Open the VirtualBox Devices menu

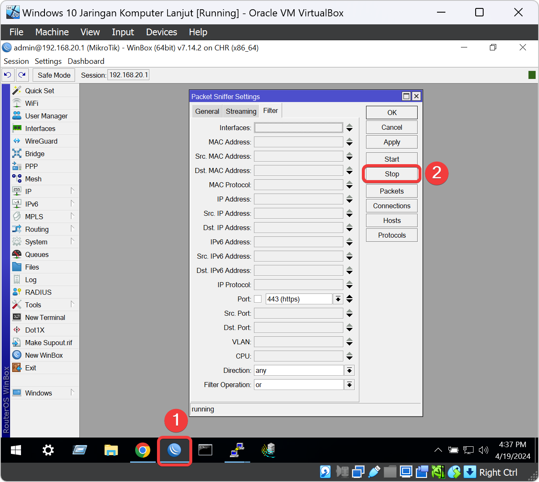click(x=162, y=32)
